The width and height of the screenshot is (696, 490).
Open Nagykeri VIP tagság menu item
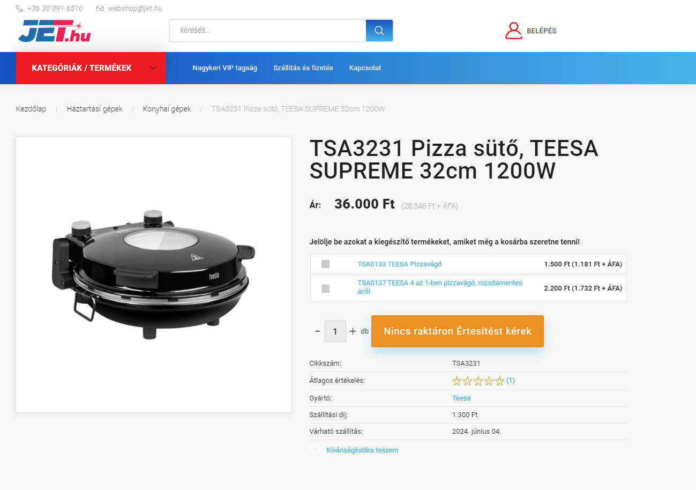click(x=225, y=68)
